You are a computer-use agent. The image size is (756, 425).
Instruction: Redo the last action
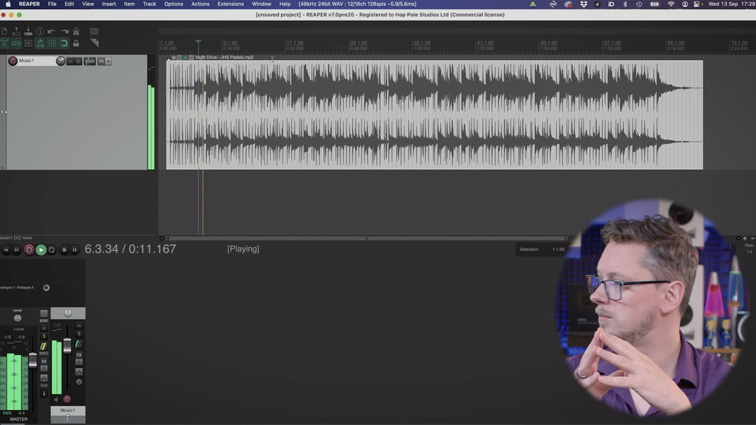point(64,31)
